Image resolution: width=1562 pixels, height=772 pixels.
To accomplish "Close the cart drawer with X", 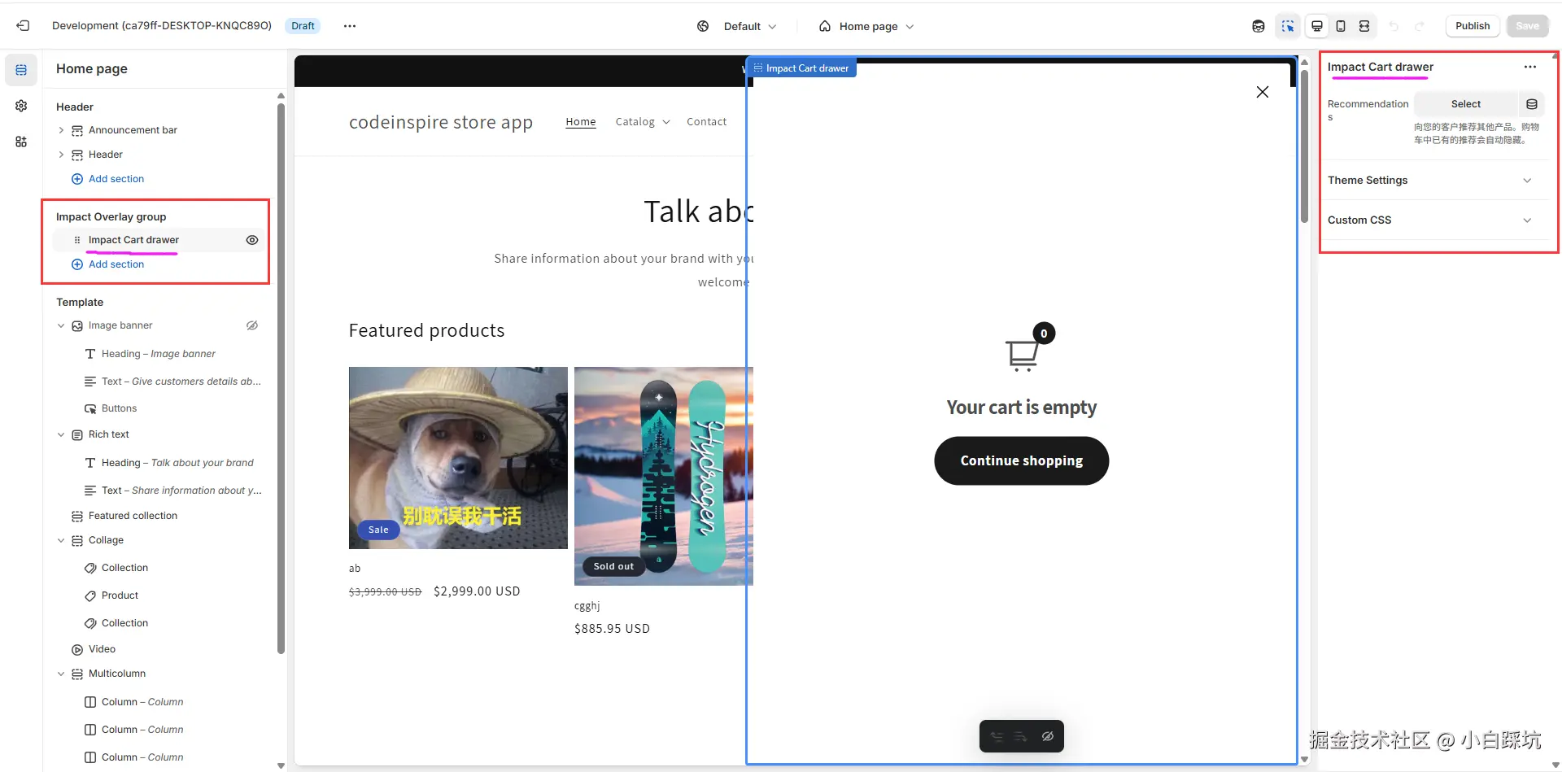I will point(1262,92).
